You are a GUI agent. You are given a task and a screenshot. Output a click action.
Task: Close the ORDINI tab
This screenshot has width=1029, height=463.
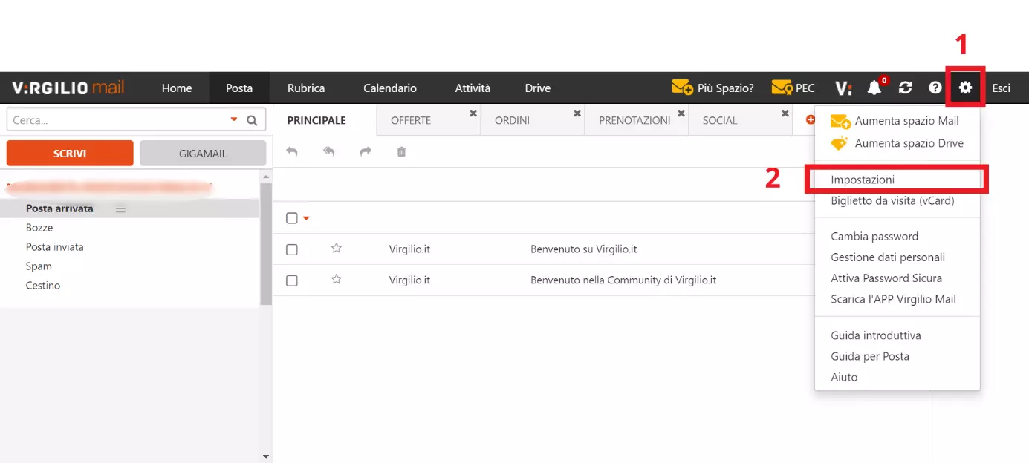coord(577,113)
